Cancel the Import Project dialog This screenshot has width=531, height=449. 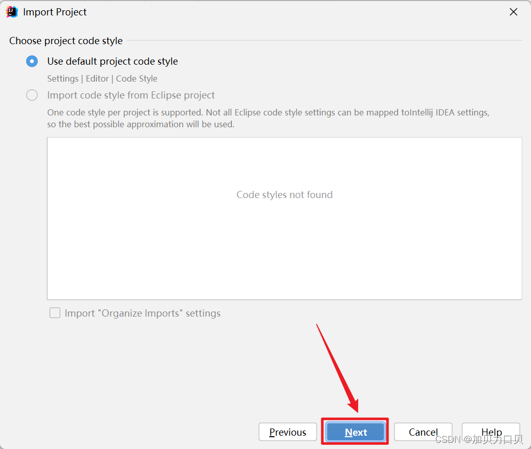point(423,432)
